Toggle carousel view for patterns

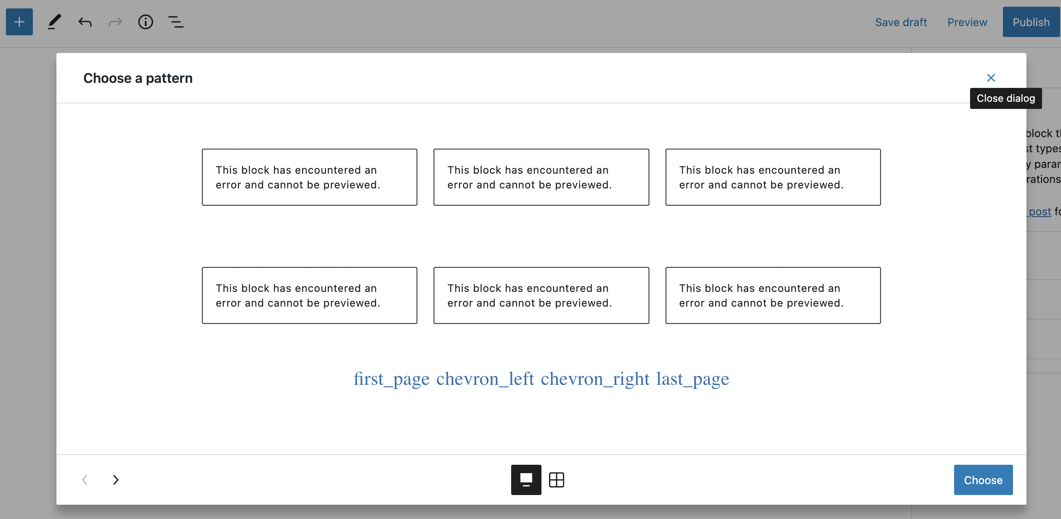pos(526,479)
